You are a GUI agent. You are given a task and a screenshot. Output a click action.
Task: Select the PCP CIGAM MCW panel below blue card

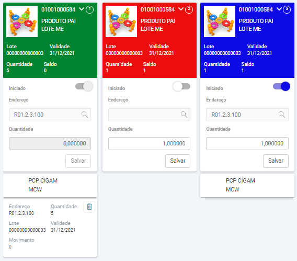(x=247, y=185)
